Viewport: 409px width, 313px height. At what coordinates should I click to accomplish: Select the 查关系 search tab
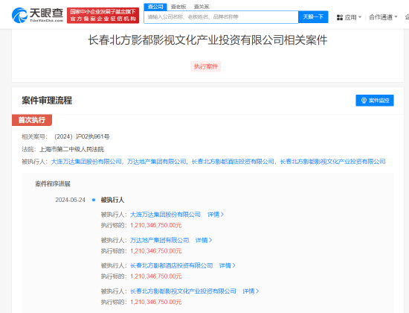pos(202,7)
